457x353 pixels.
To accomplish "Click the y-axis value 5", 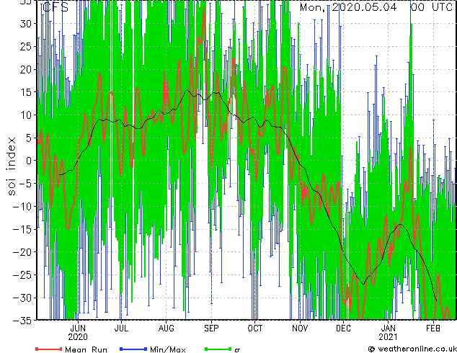I will coord(30,138).
